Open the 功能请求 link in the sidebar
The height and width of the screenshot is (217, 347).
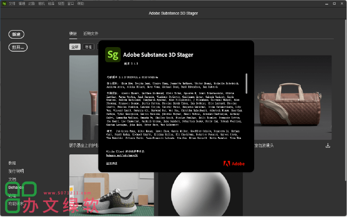click(16, 203)
